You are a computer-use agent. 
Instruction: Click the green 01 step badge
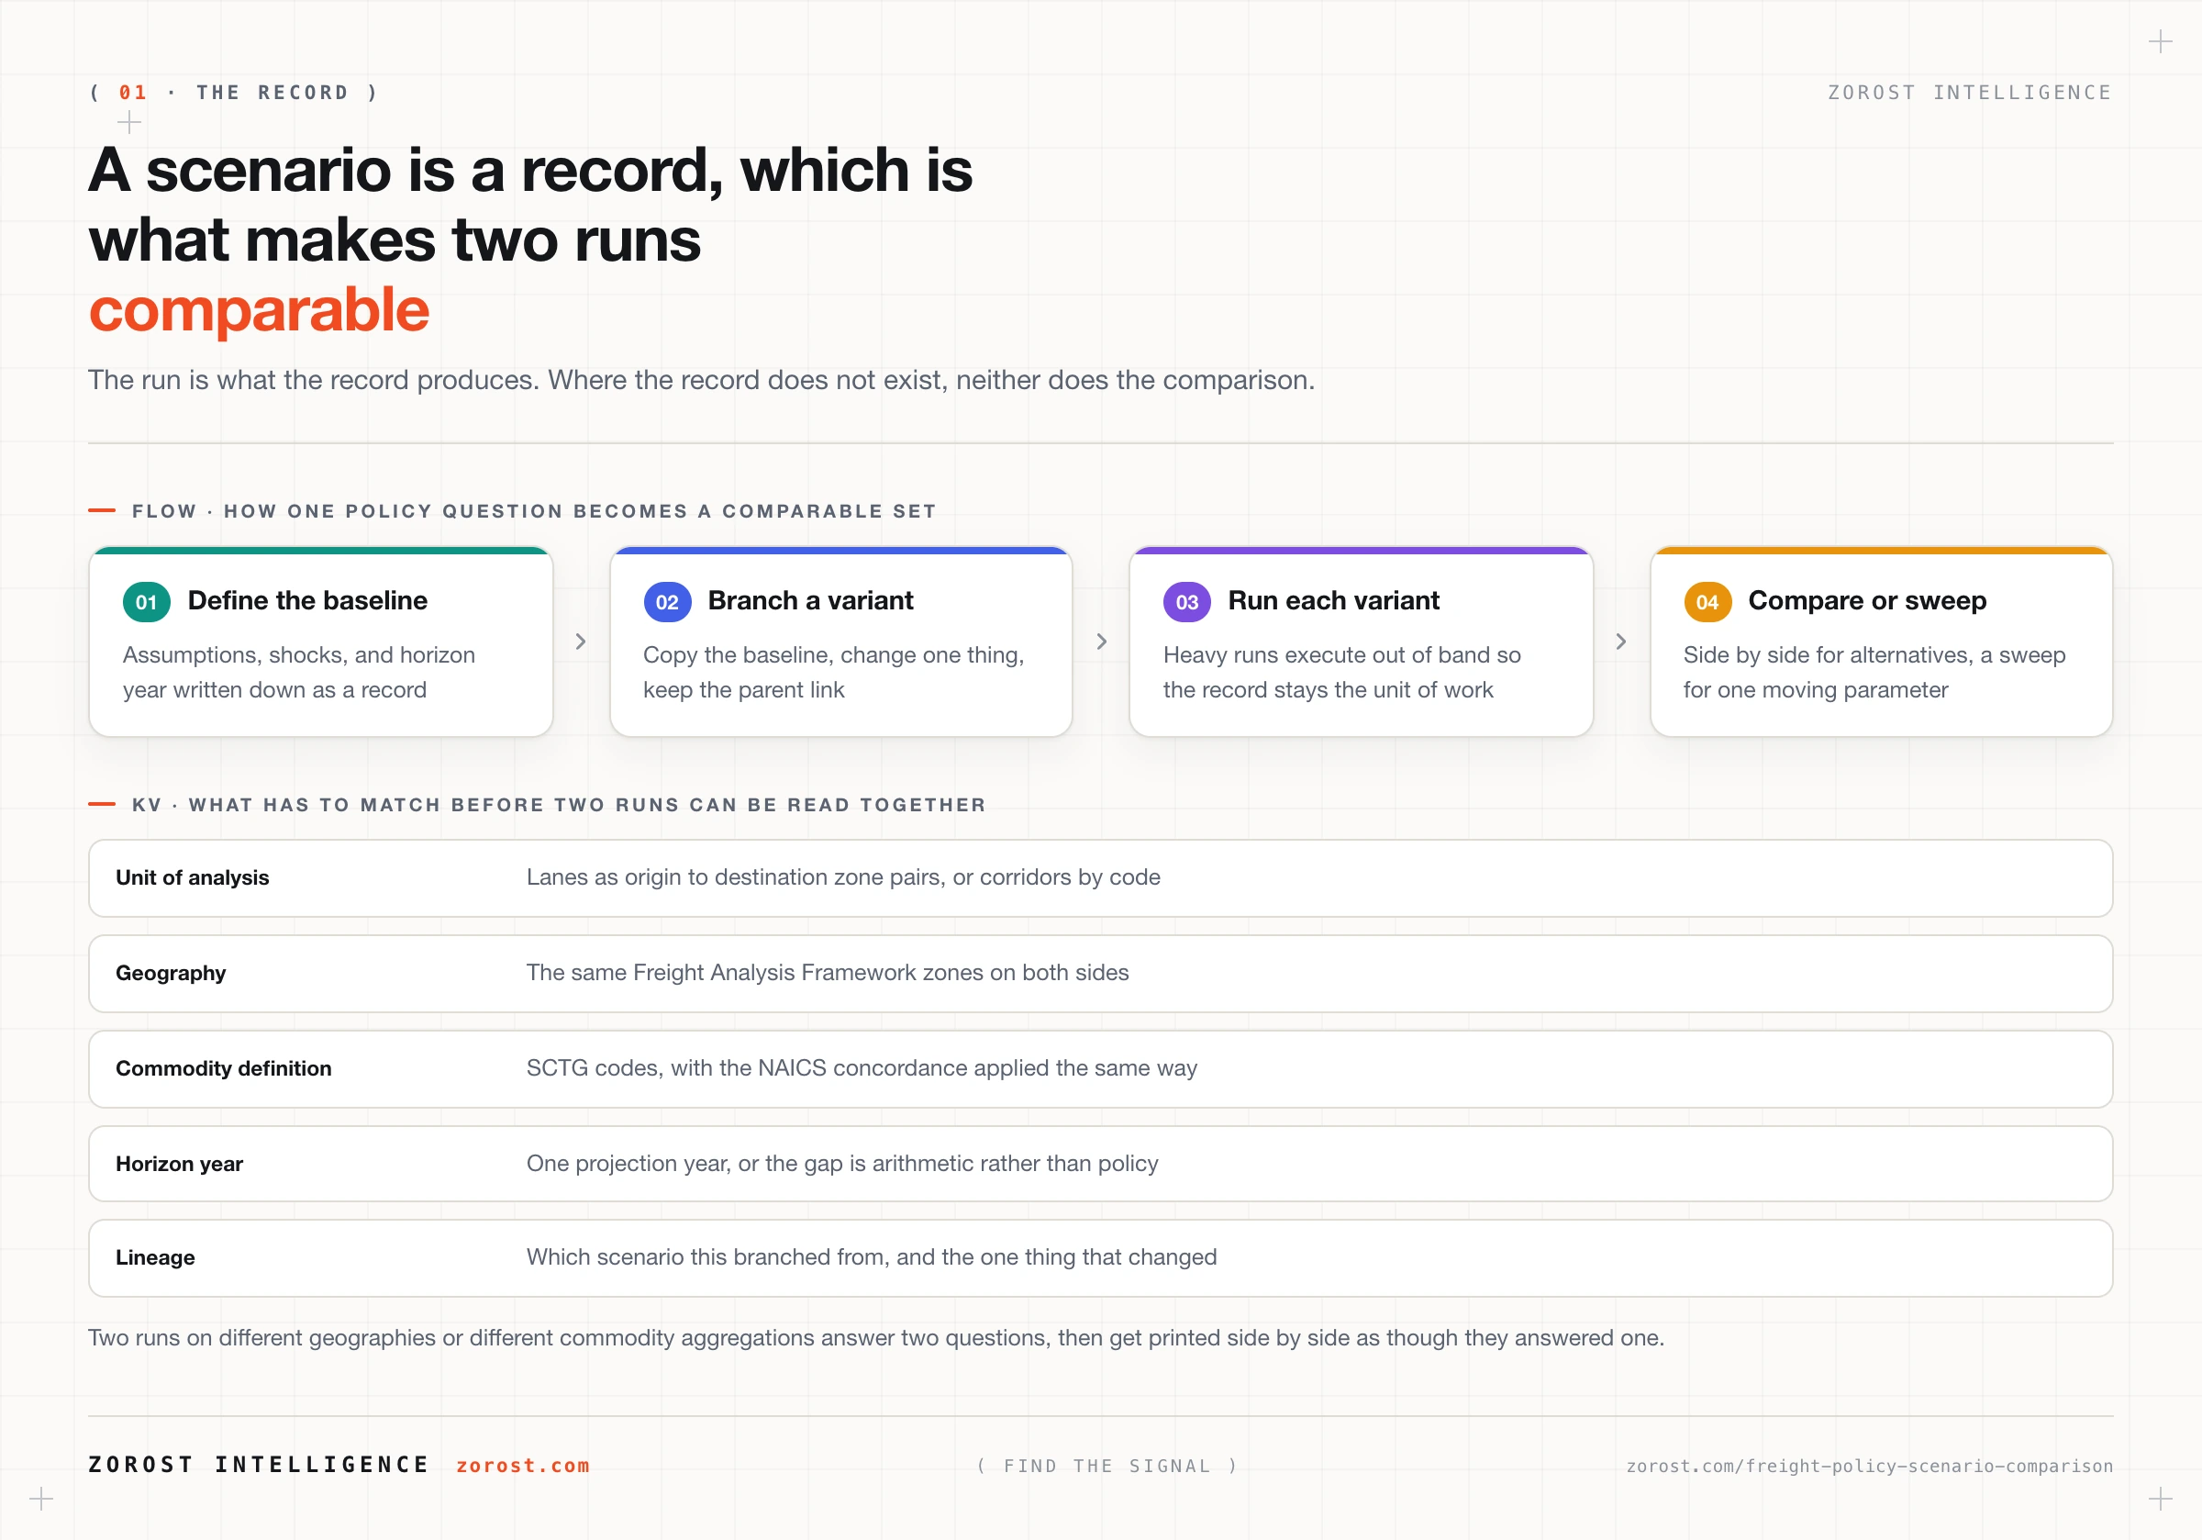(147, 602)
